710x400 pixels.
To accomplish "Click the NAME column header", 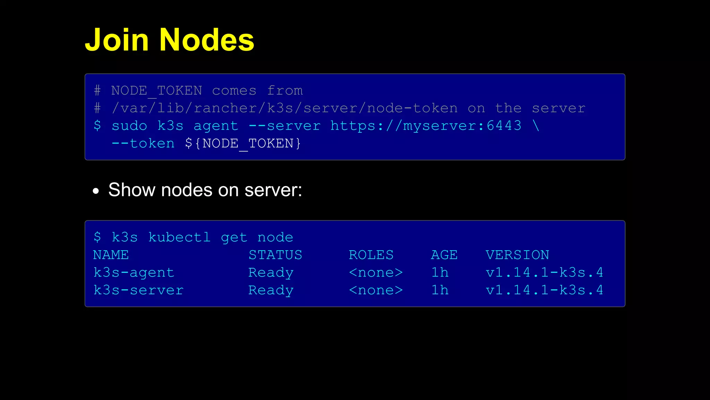I will coord(111,255).
